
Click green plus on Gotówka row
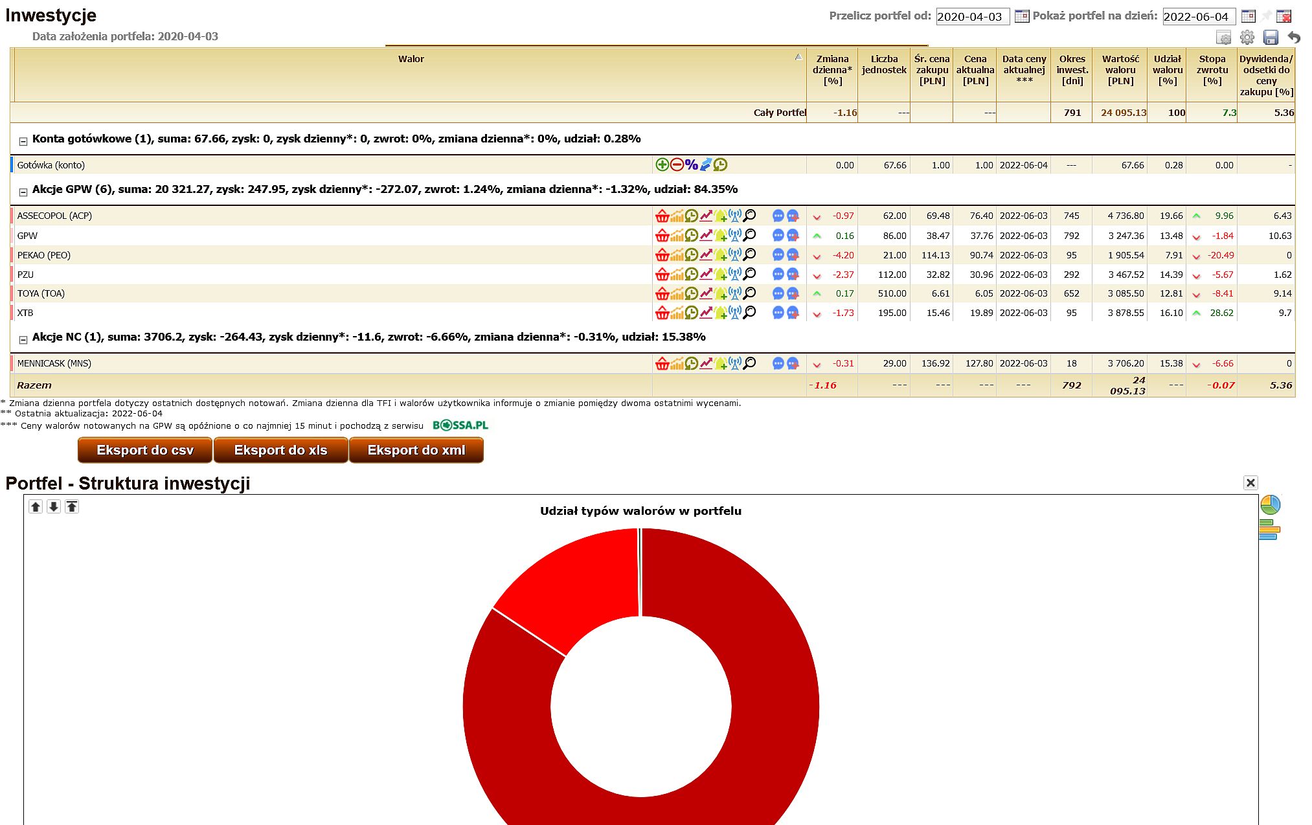click(662, 164)
